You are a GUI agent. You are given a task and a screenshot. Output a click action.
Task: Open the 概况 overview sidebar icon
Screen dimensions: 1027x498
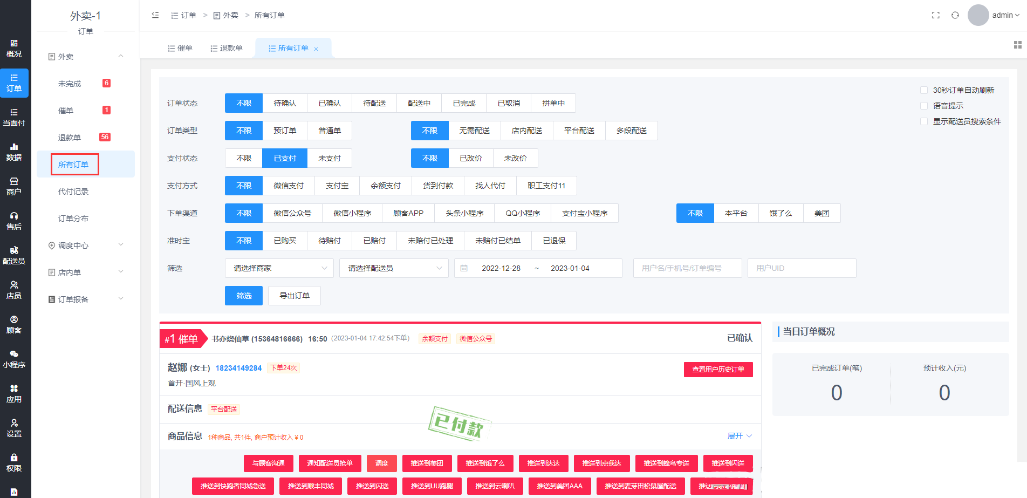14,49
